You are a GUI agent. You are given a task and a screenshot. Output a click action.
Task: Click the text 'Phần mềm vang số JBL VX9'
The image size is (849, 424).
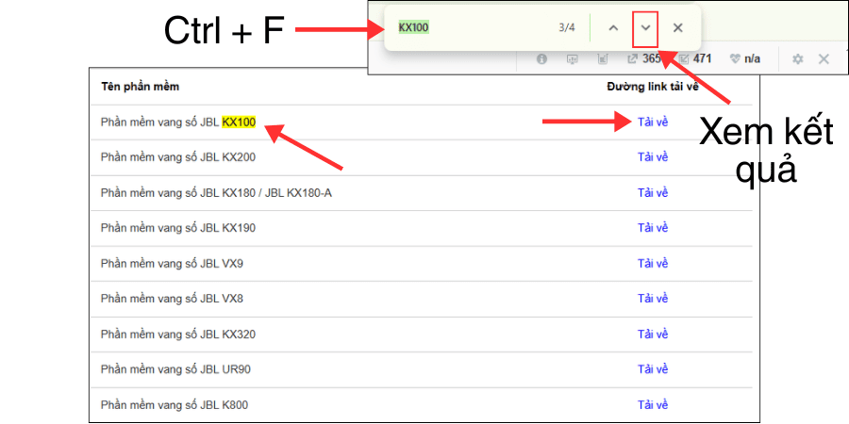(x=173, y=264)
